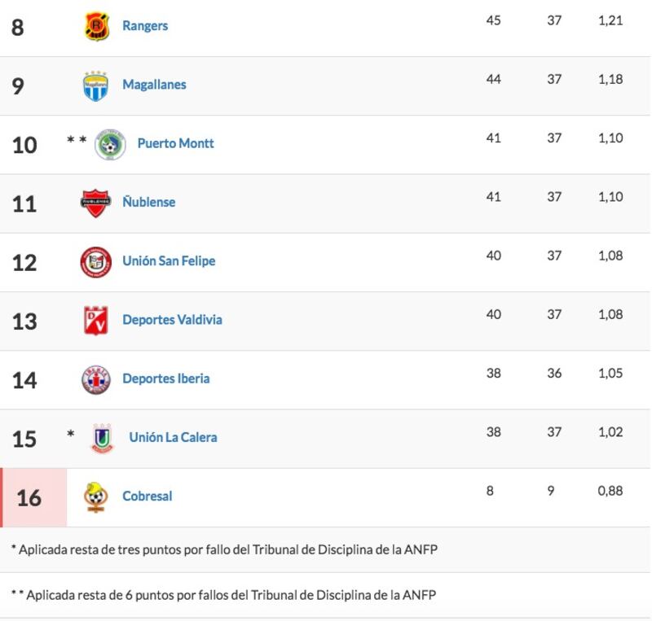Screen dimensions: 652x621
Task: Click the six-point deduction footnote text
Action: coord(223,595)
